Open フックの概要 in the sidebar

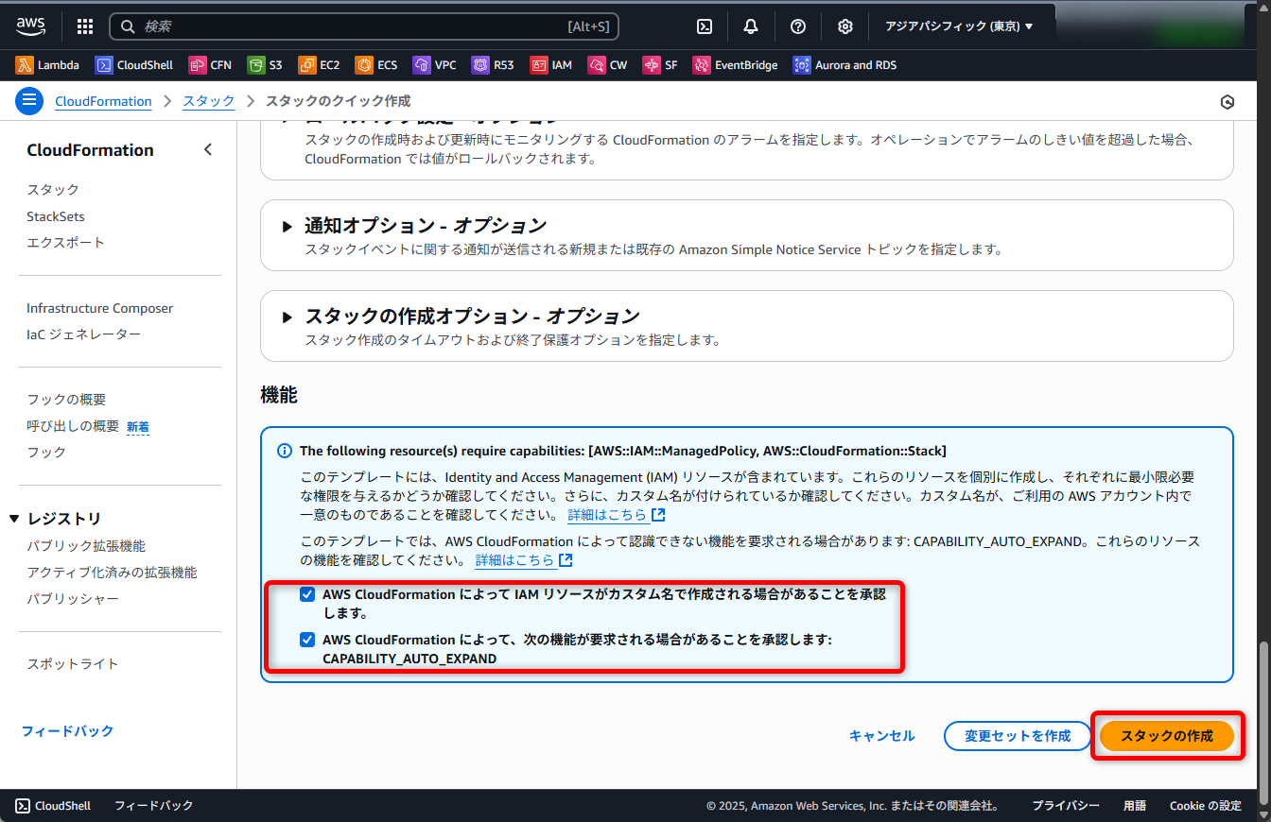[66, 400]
